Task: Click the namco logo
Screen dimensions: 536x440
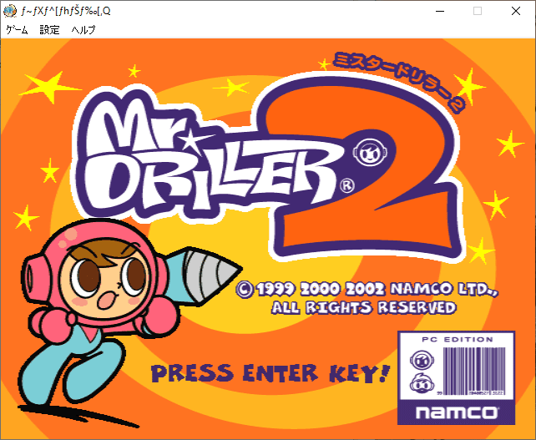Action: 457,412
